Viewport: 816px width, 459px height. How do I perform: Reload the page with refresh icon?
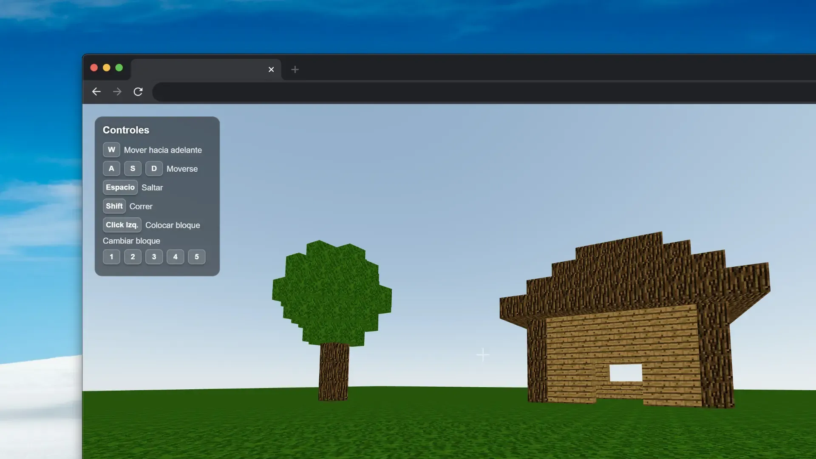(x=138, y=91)
